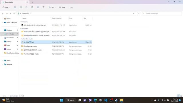The height and width of the screenshot is (103, 183).
Task: Open the Weather widget on taskbar
Action: (x=8, y=100)
